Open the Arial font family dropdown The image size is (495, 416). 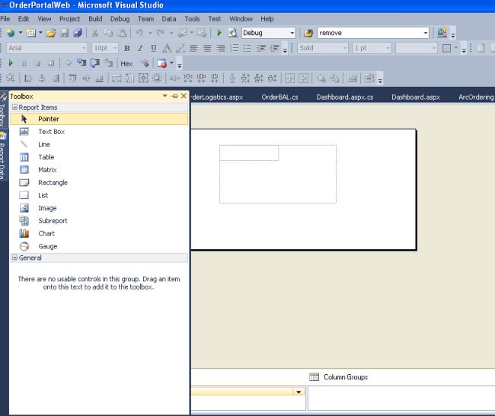tap(84, 48)
